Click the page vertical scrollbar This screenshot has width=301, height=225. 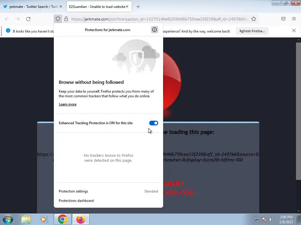pyautogui.click(x=298, y=111)
